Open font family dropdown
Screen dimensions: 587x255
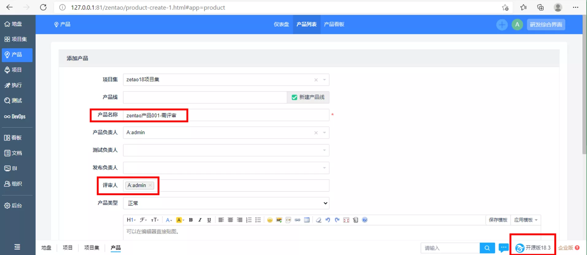pos(143,220)
